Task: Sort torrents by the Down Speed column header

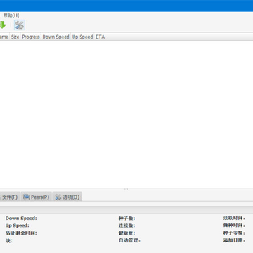Action: click(x=56, y=37)
